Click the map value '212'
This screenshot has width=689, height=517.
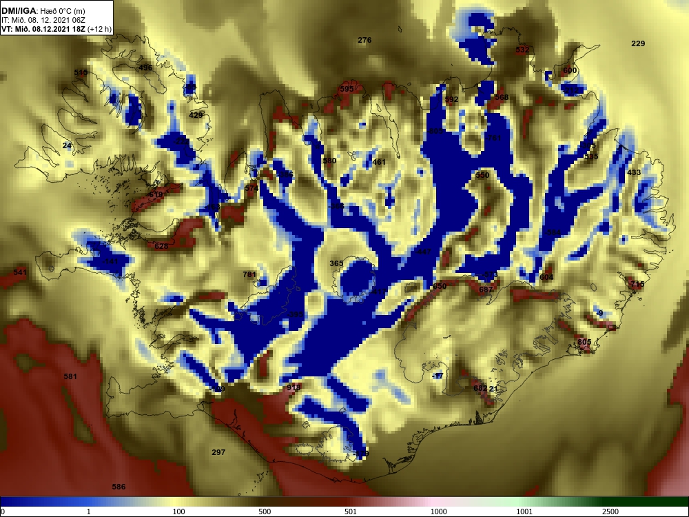tap(571, 90)
